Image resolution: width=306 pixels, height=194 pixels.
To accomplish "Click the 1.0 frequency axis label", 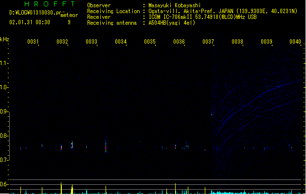I will (x=4, y=87).
